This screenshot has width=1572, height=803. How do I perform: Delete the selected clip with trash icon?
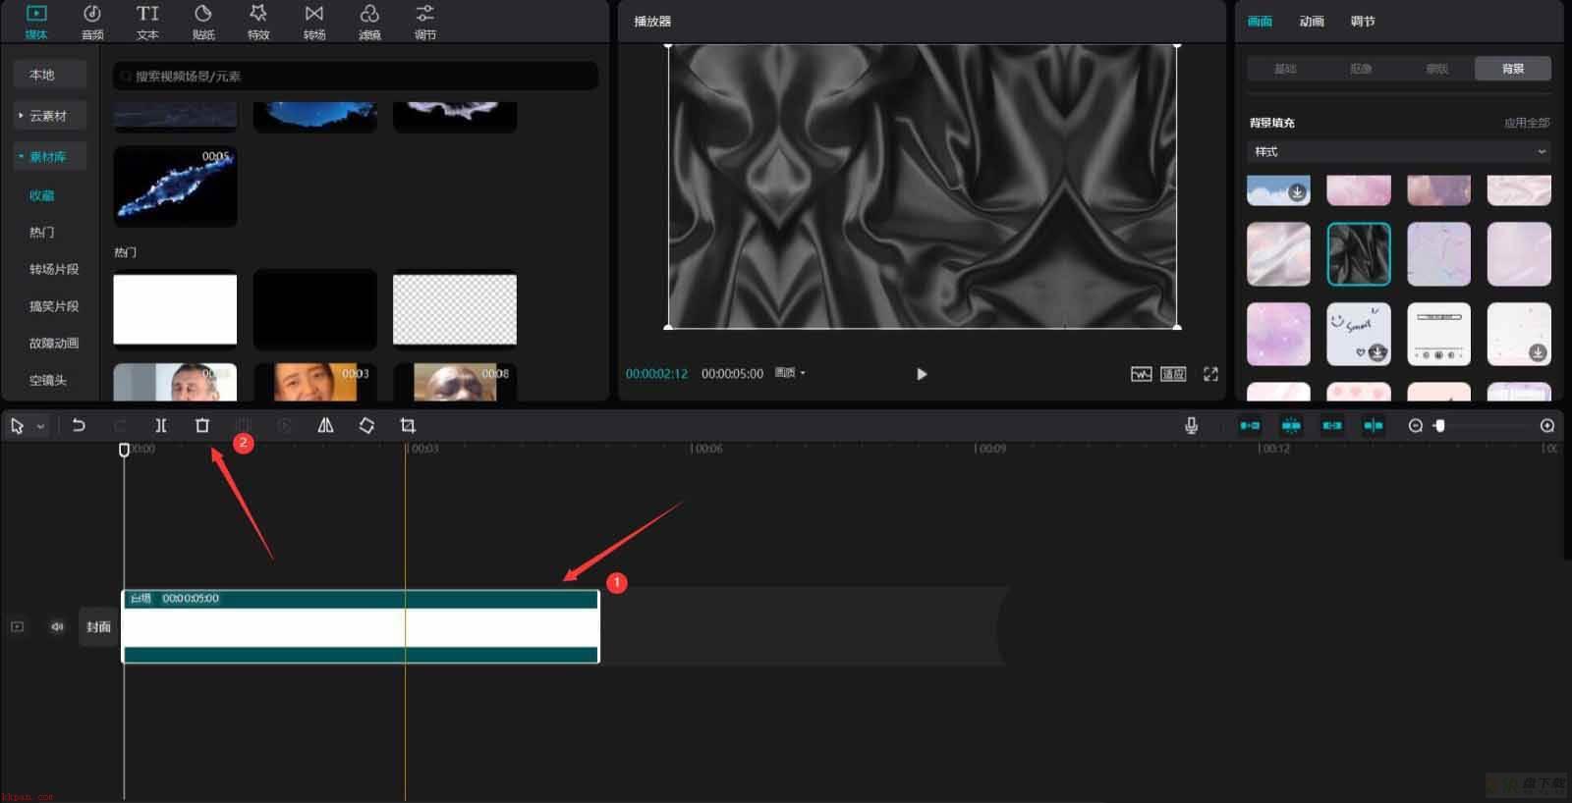[202, 425]
